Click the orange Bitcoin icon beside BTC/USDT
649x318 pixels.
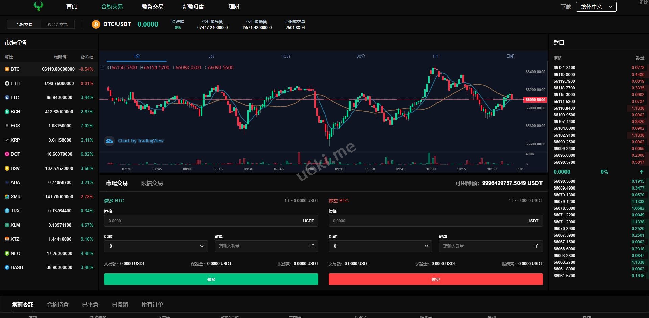click(x=96, y=24)
